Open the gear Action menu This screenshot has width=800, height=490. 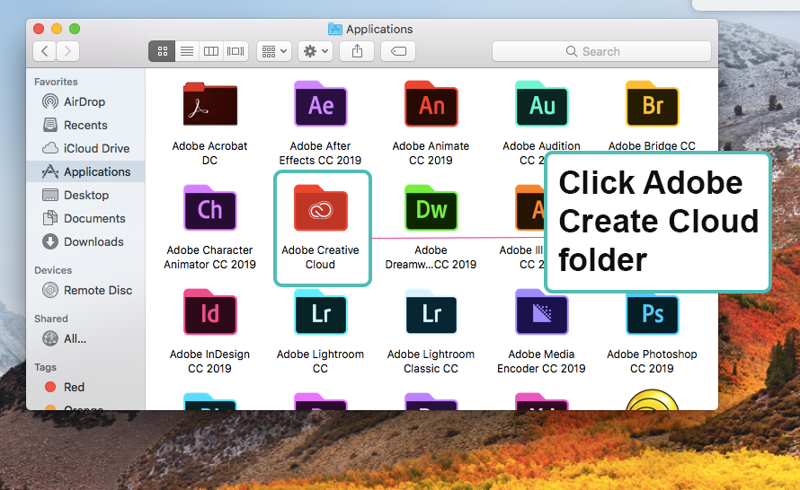point(316,51)
